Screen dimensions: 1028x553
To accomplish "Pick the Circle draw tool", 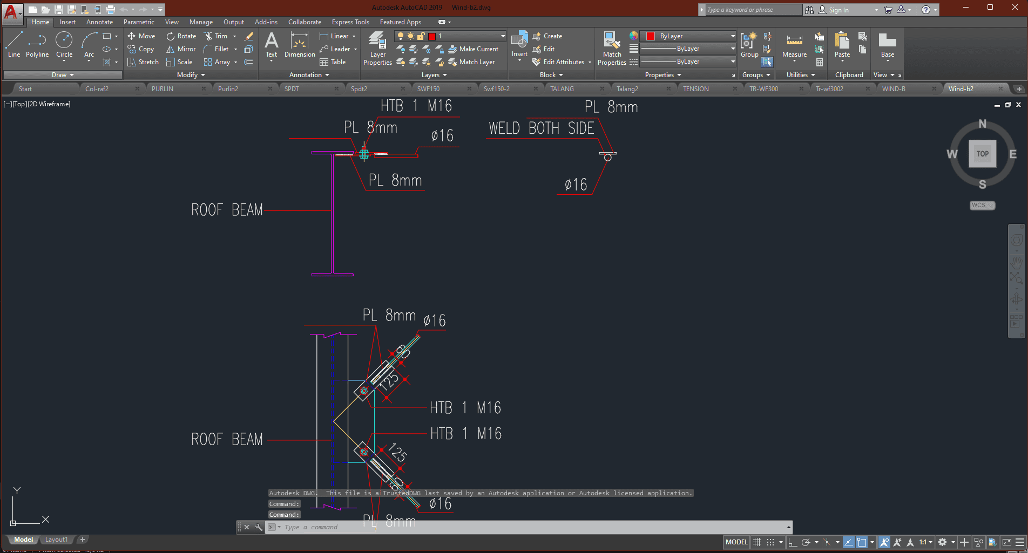I will (x=64, y=44).
